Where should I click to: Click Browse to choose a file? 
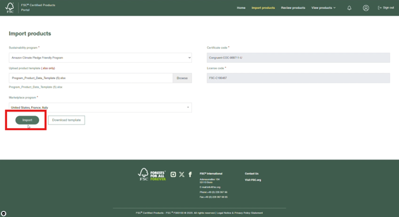(x=182, y=78)
